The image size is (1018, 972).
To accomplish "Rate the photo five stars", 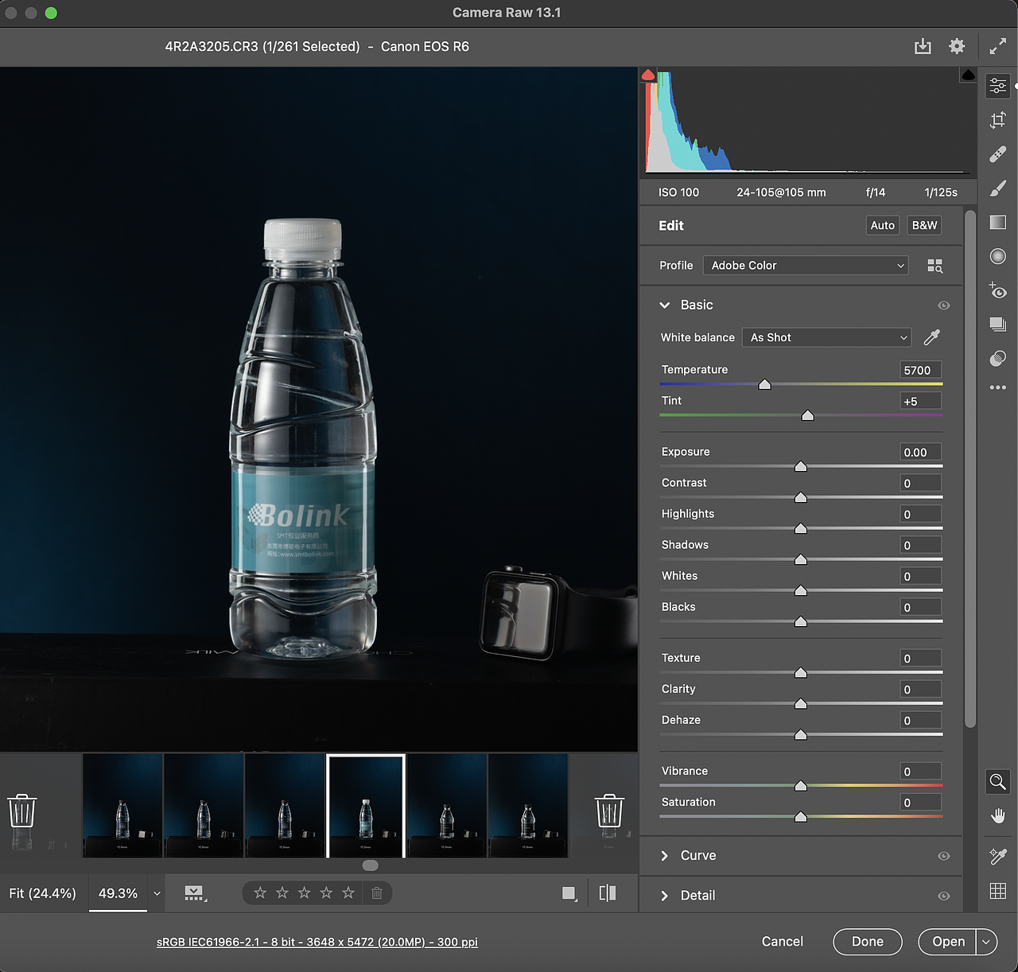I will coord(348,893).
